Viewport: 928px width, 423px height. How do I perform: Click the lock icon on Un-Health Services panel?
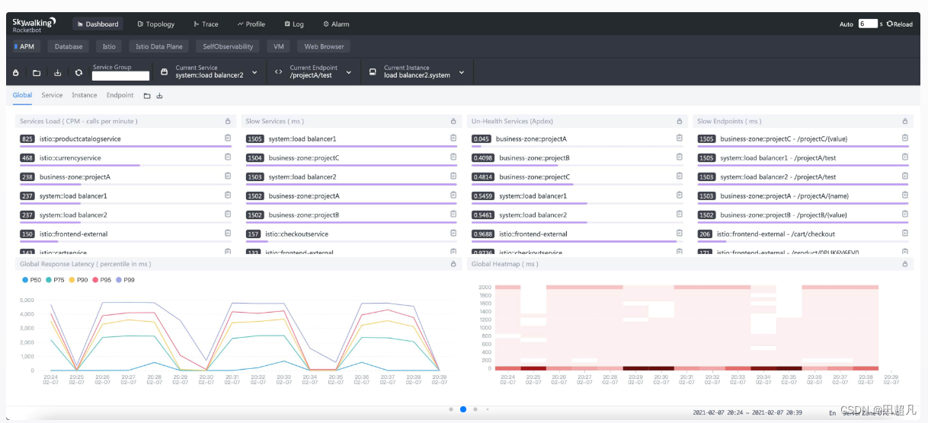[680, 121]
